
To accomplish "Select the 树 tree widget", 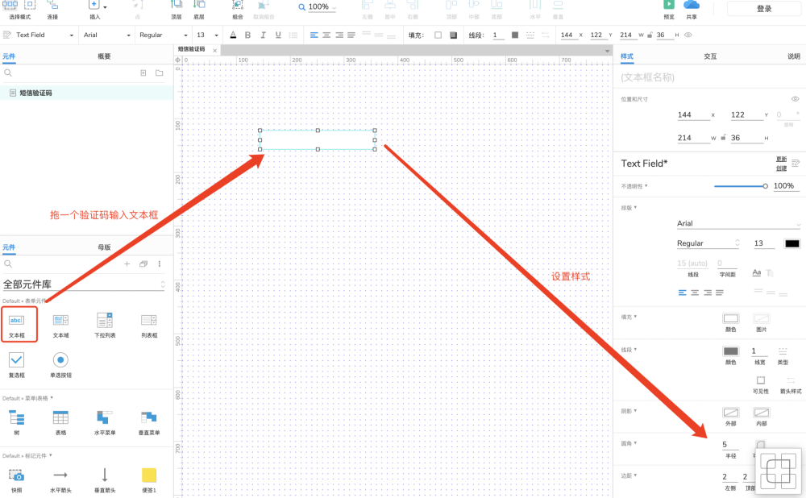I will pos(16,422).
